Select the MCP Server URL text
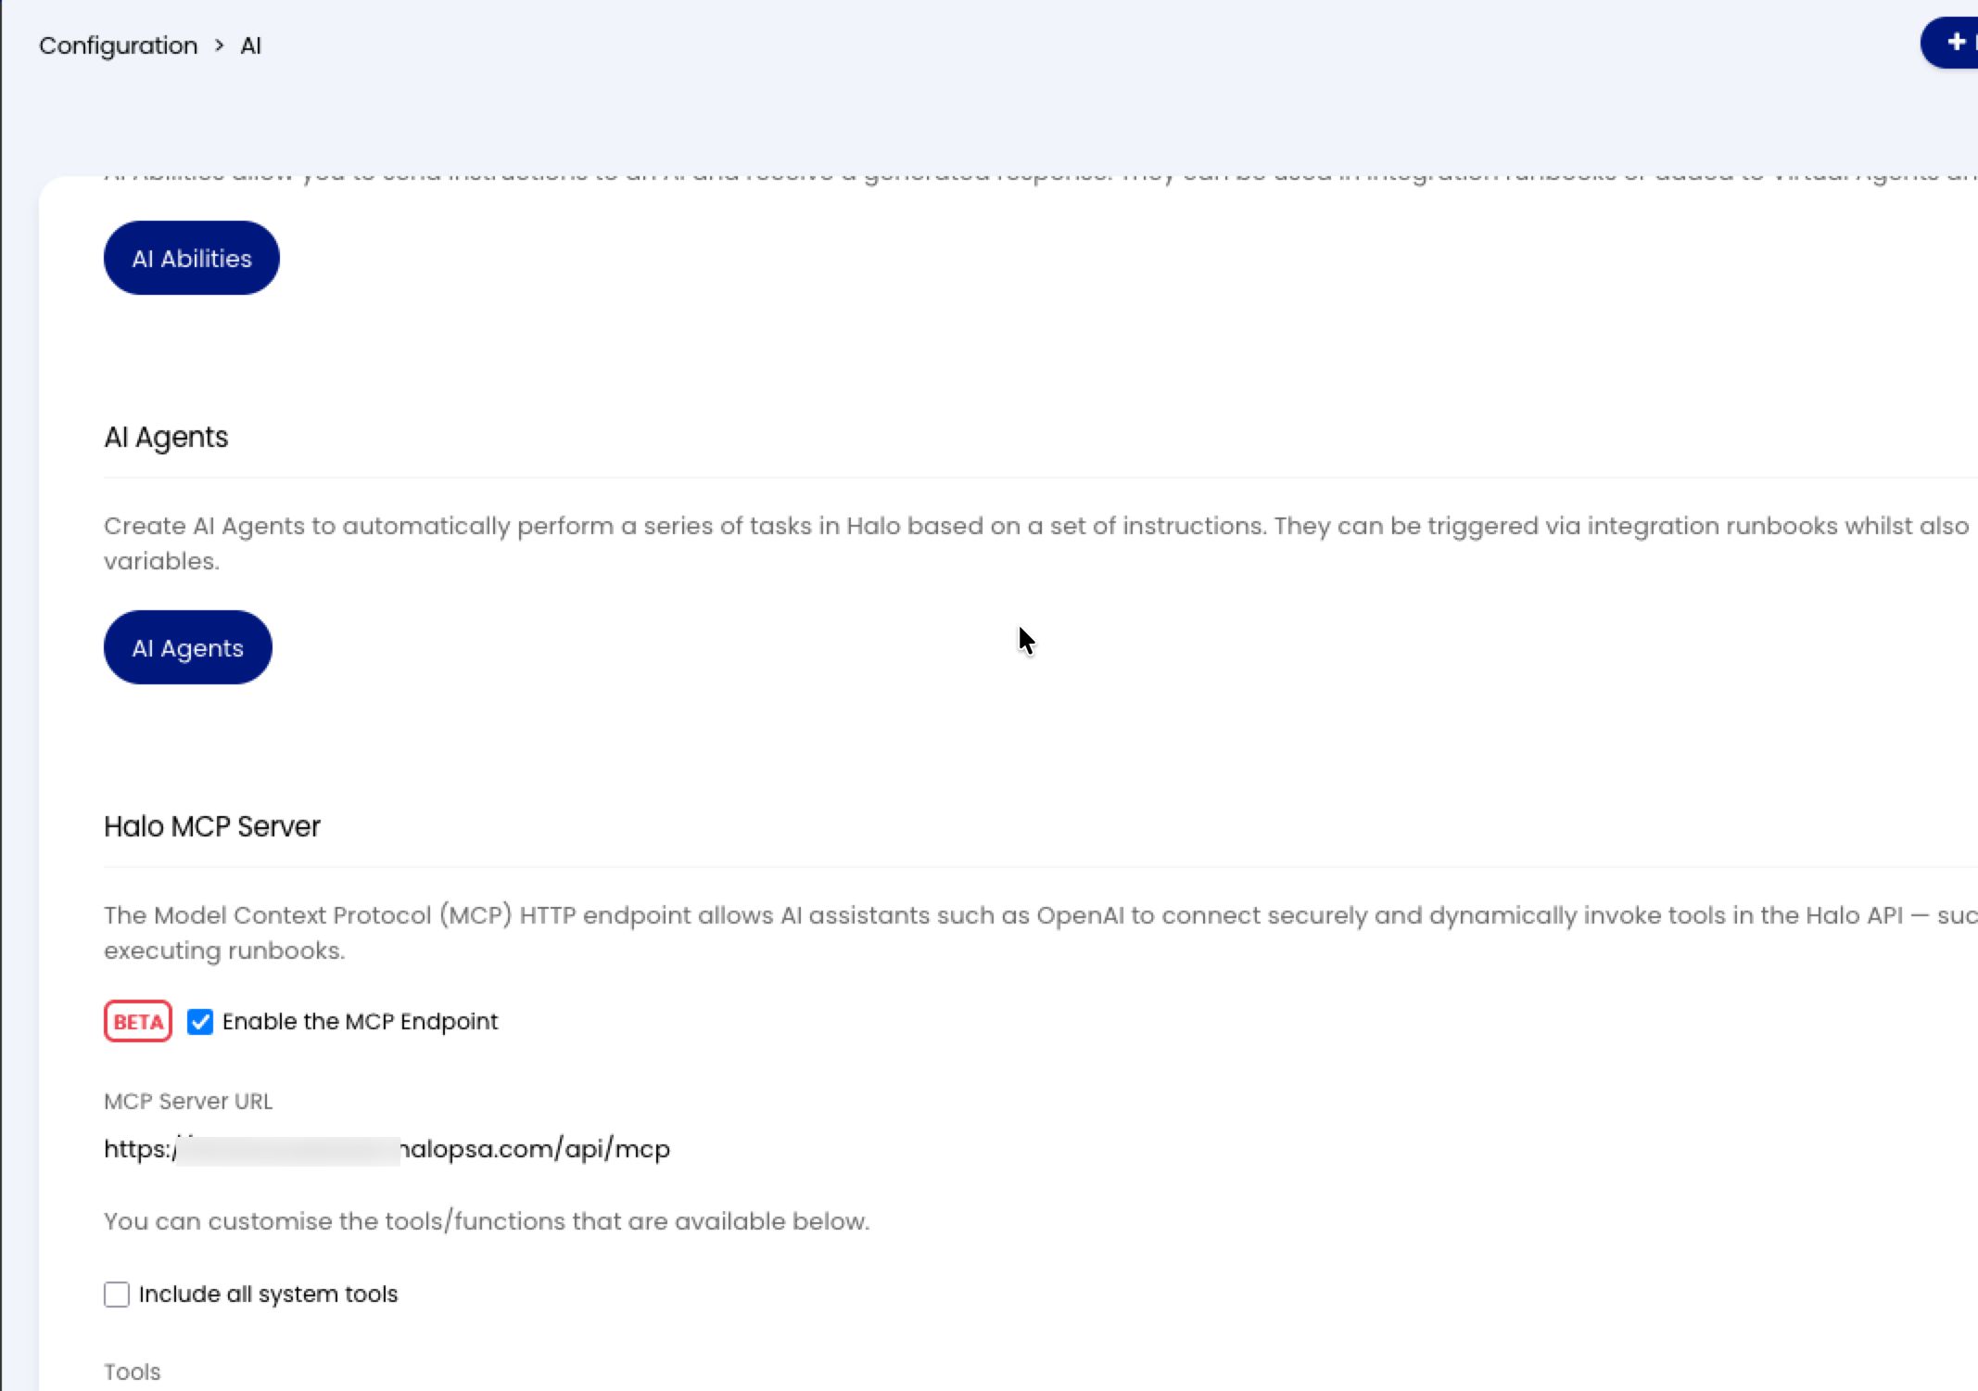This screenshot has height=1391, width=1978. (x=387, y=1149)
